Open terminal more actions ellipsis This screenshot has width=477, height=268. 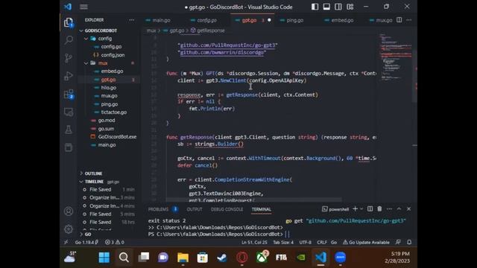point(389,209)
